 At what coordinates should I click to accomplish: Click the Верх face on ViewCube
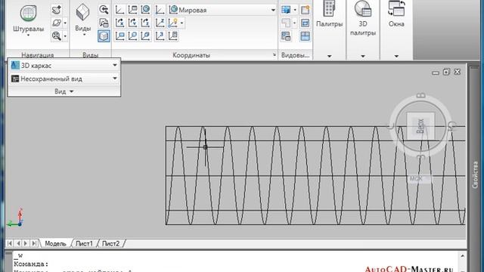pyautogui.click(x=420, y=126)
